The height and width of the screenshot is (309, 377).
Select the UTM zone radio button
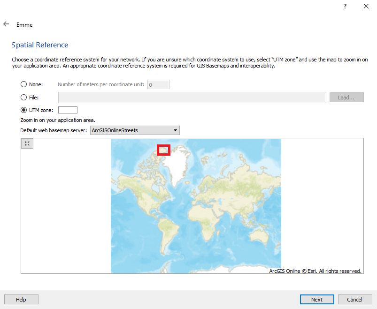[24, 110]
